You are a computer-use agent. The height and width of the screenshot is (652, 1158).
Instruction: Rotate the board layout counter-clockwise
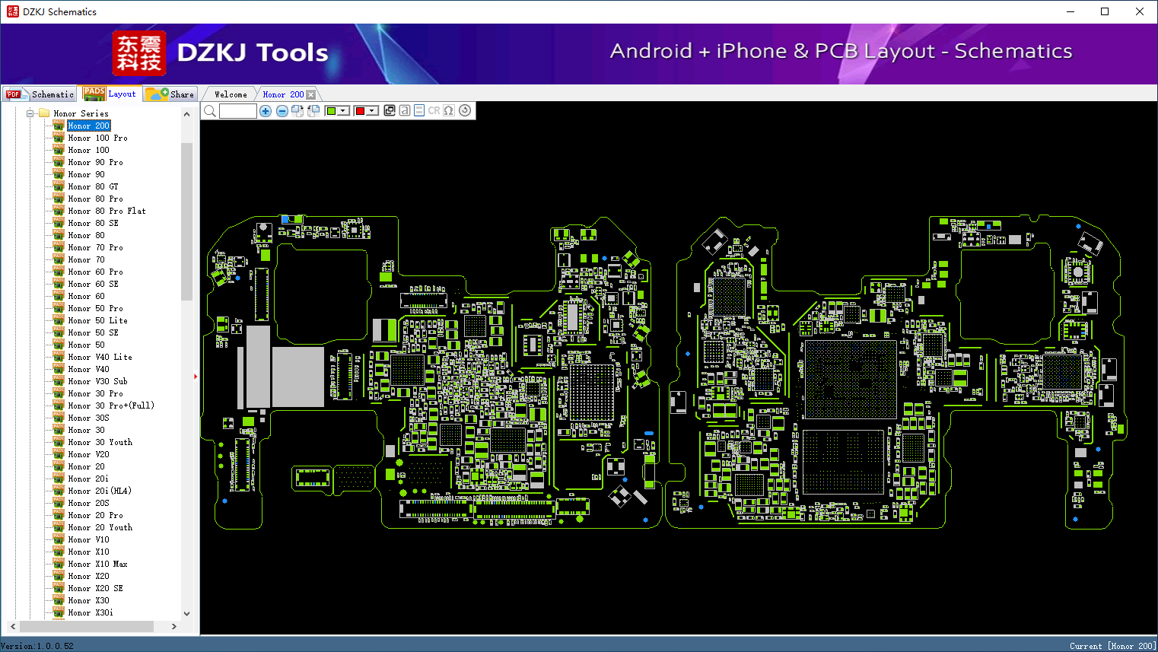313,111
